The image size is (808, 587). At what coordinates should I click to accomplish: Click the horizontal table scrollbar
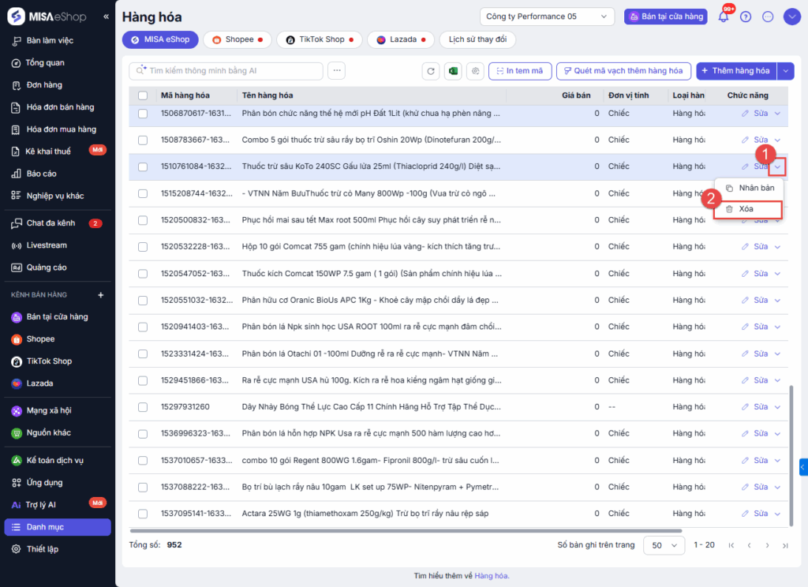click(x=406, y=530)
